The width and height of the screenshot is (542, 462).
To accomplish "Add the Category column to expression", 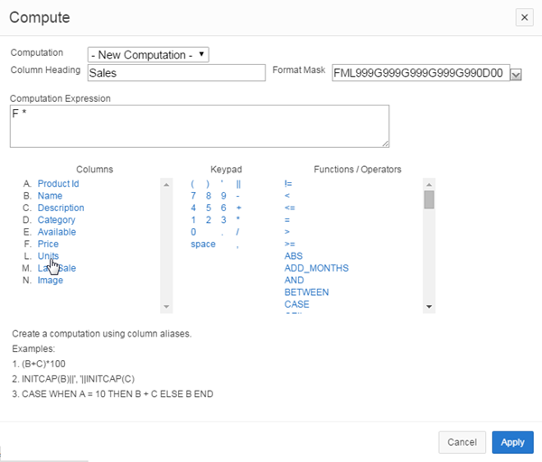I will tap(56, 219).
